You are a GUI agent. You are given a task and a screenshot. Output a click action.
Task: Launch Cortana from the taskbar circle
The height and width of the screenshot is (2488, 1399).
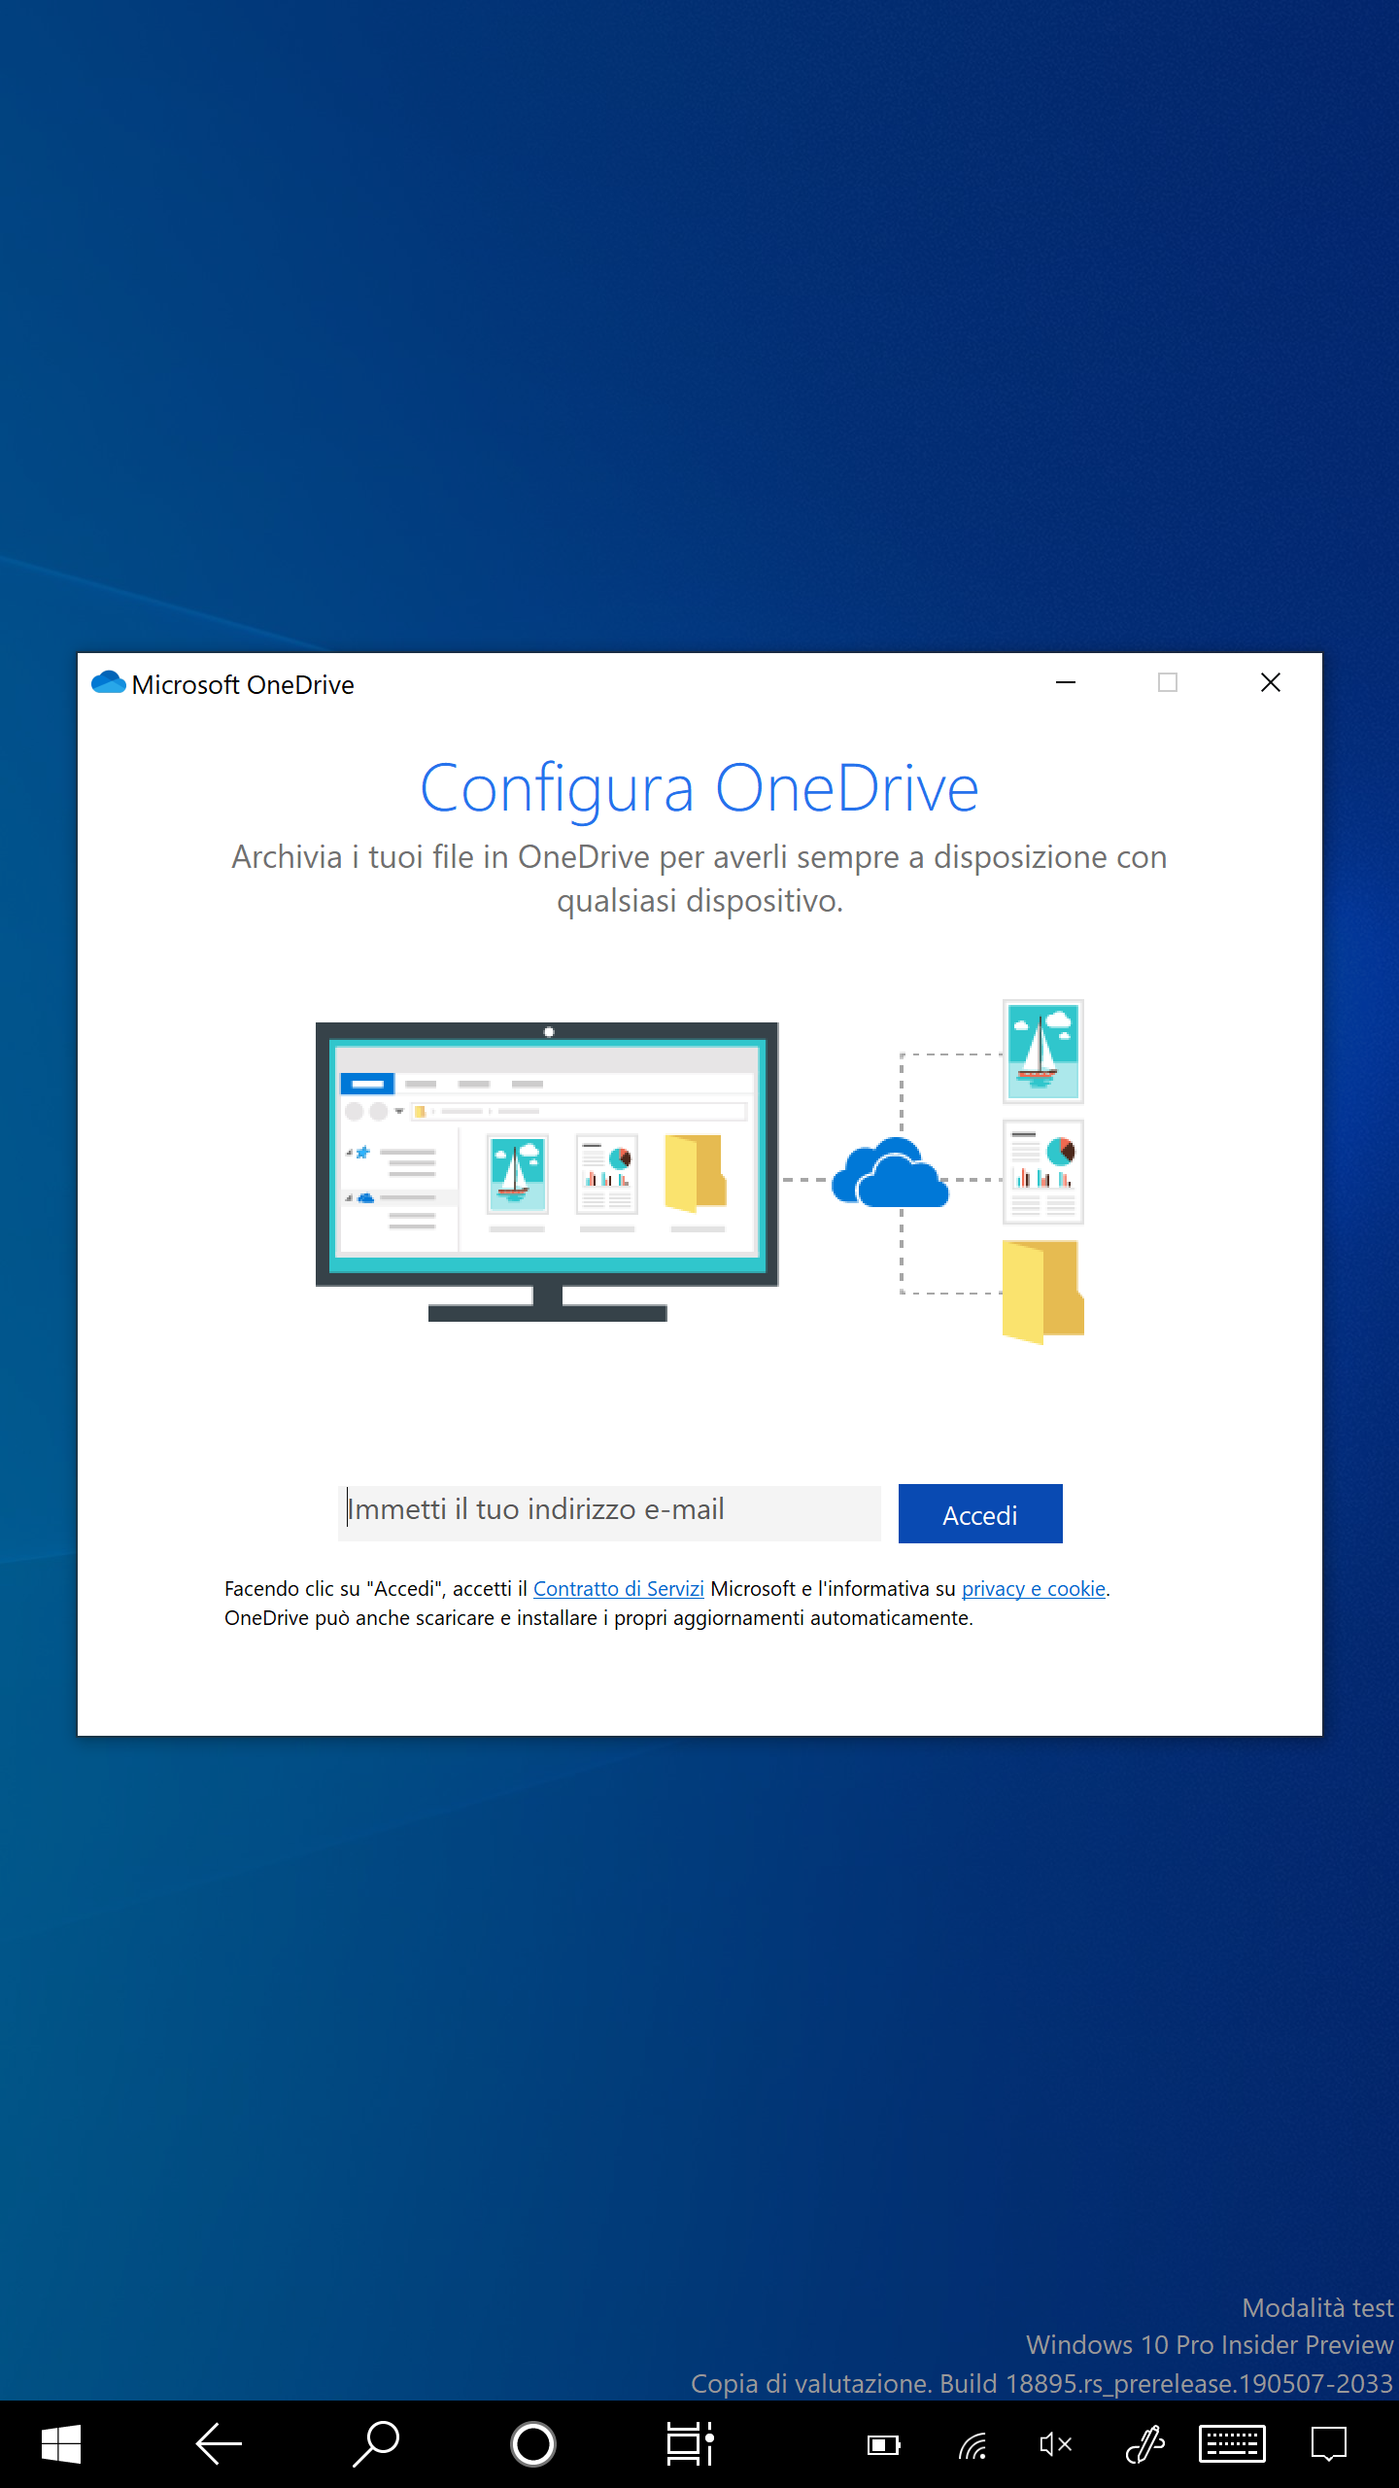point(533,2443)
